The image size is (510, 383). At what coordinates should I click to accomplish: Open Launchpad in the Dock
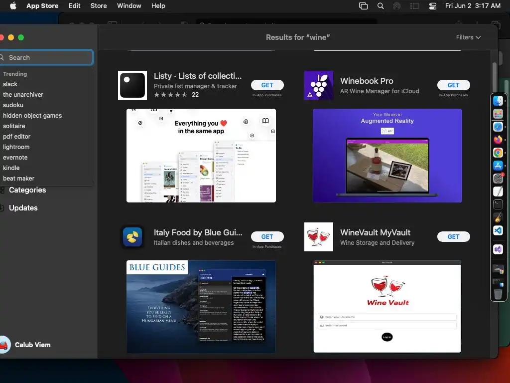pyautogui.click(x=498, y=114)
